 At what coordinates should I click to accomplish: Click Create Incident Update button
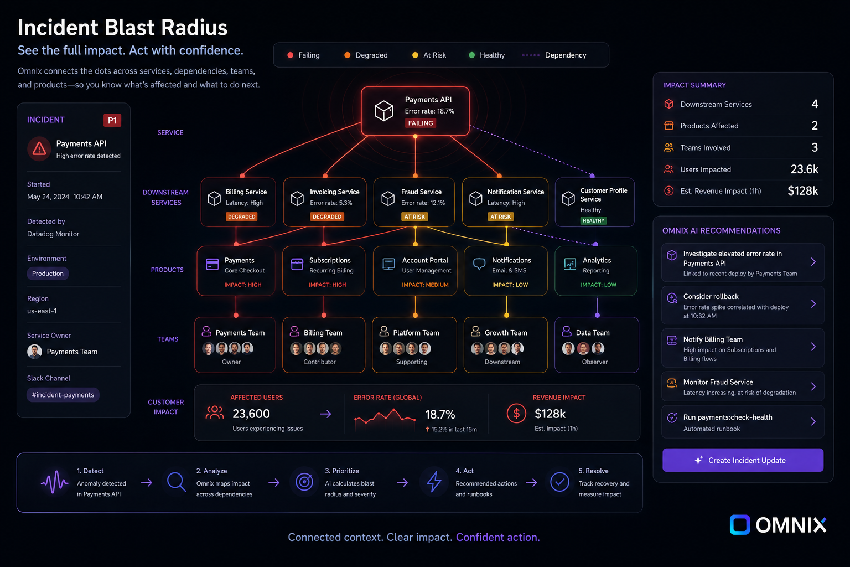click(x=743, y=460)
